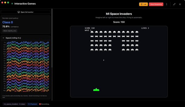Click the red Recording indicator
Screen dimensions: 185x107
click(x=44, y=104)
